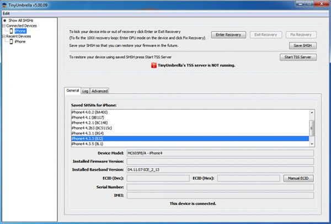Screen dimensions: 331x224
Task: Click the Manual ECID button
Action: (298, 178)
